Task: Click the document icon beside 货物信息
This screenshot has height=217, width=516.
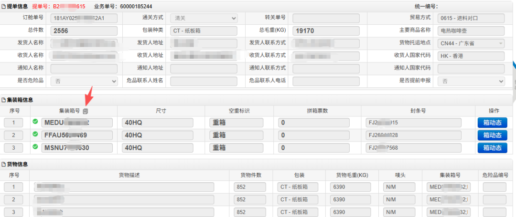Action: [4, 164]
